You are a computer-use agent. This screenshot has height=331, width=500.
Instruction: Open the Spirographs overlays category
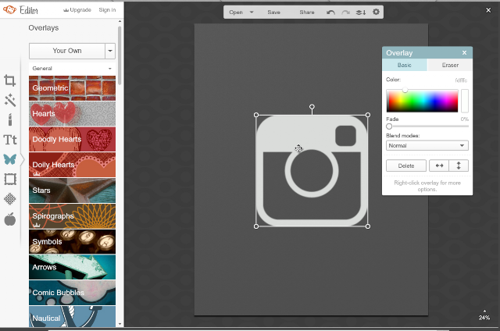coord(73,216)
